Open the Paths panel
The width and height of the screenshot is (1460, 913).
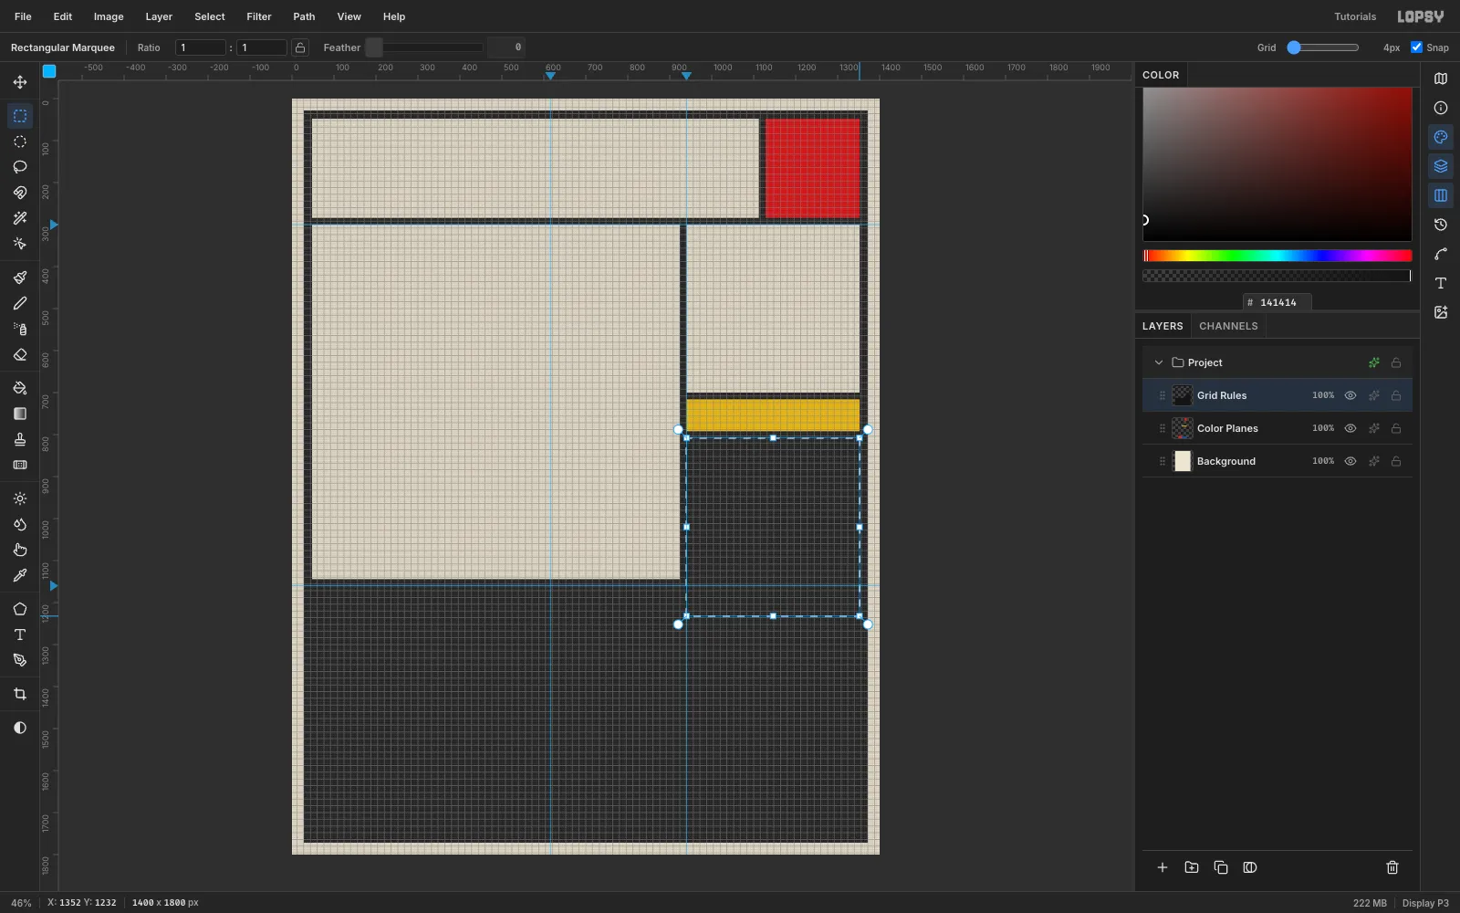point(1441,254)
